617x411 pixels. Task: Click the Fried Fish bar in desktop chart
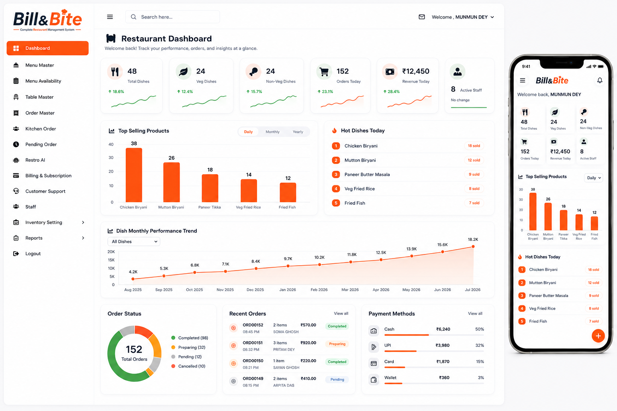tap(288, 192)
